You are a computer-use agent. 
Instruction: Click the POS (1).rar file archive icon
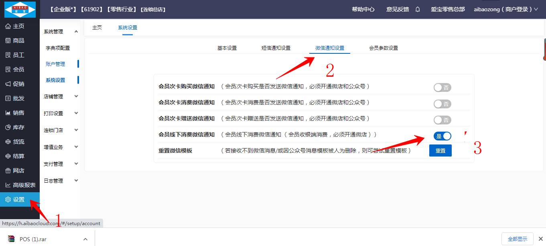11,239
